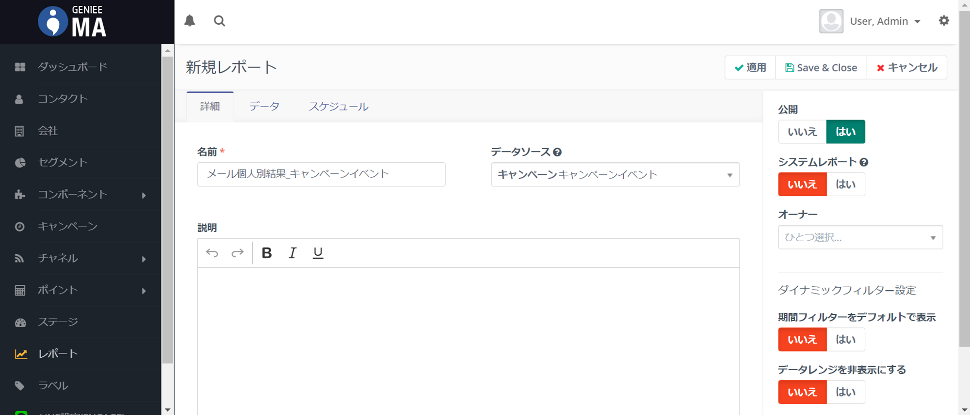970x415 pixels.
Task: Toggle bold formatting
Action: (267, 253)
